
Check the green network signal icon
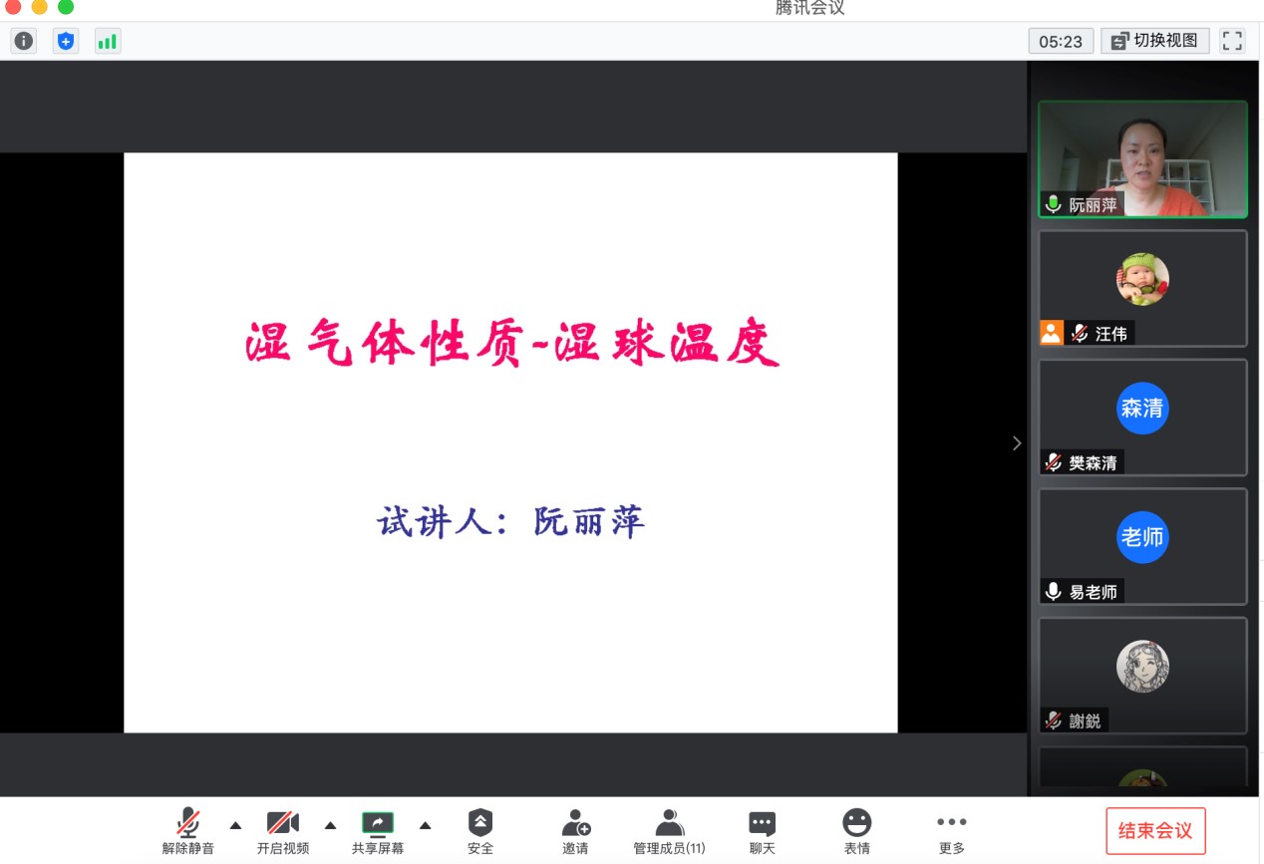coord(108,41)
